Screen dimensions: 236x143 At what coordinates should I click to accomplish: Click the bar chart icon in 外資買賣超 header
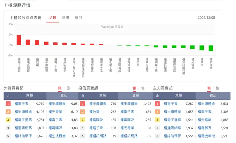click(8, 96)
